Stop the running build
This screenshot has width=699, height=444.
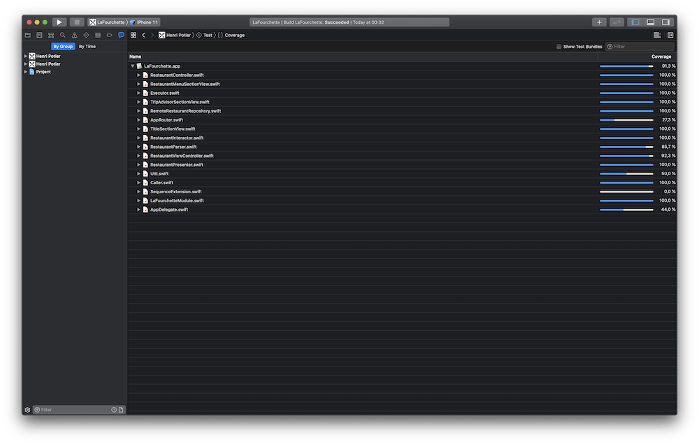click(x=77, y=22)
